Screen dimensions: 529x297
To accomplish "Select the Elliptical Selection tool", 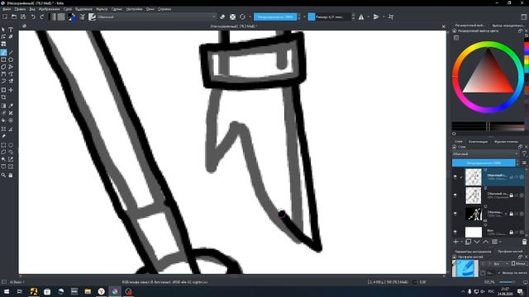I will coord(11,145).
